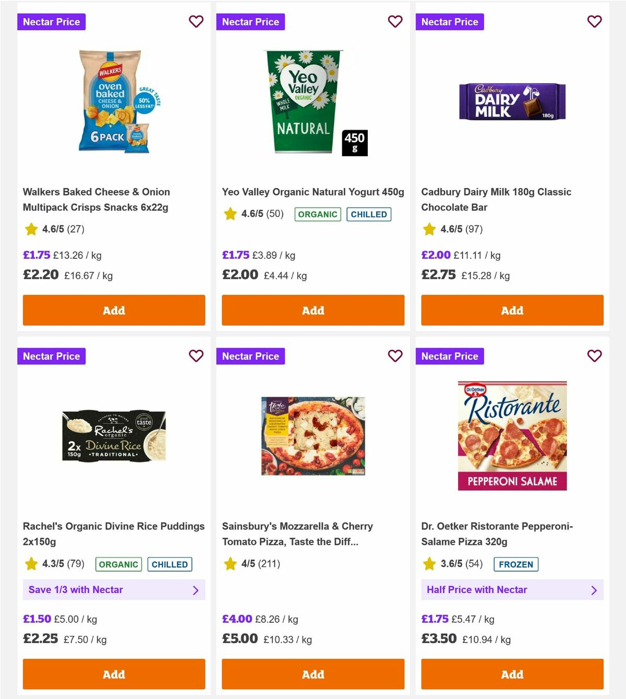This screenshot has height=699, width=626.
Task: Add Yeo Valley Organic Natural Yogurt to basket
Action: click(313, 310)
